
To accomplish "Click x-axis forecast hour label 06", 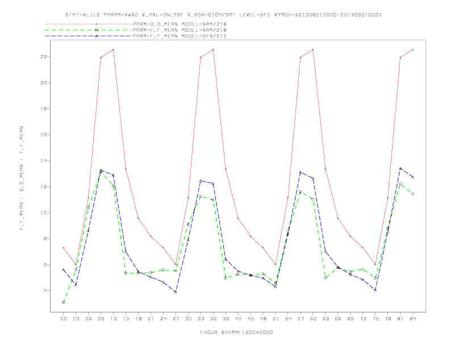I will [x=89, y=319].
